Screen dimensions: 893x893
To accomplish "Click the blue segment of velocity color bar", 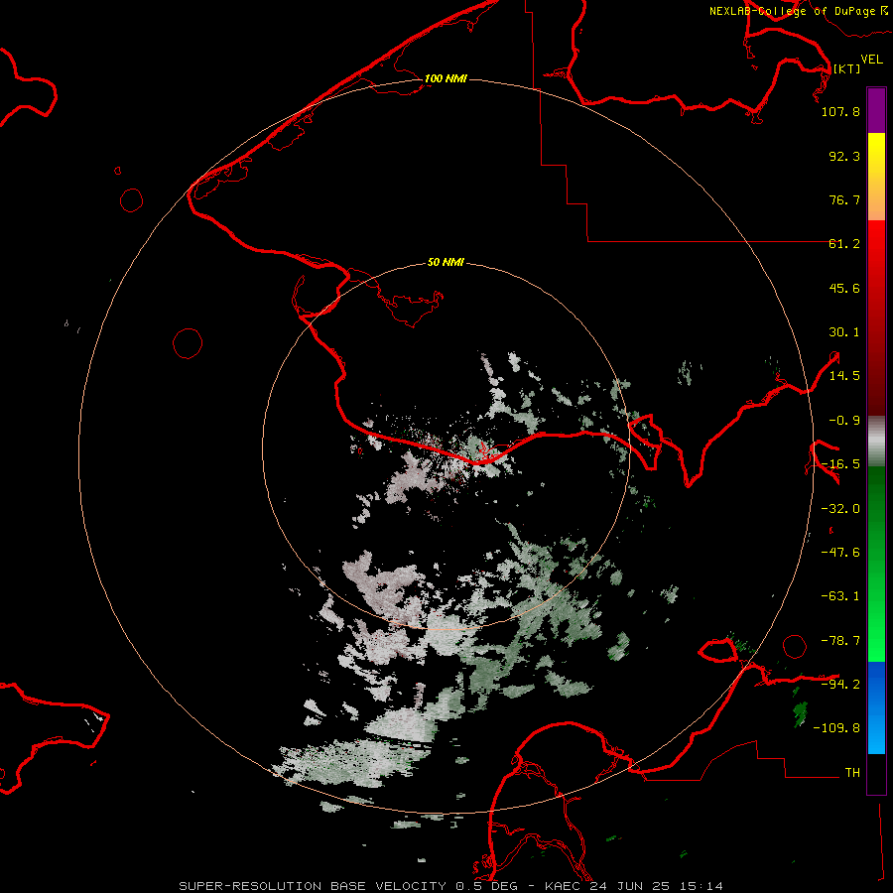I will point(876,707).
